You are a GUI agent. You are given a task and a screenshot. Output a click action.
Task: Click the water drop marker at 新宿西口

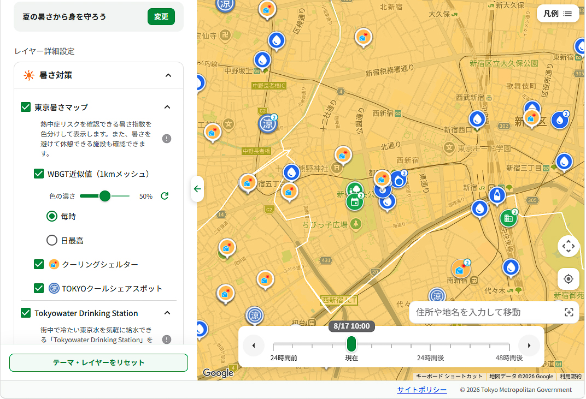(477, 120)
